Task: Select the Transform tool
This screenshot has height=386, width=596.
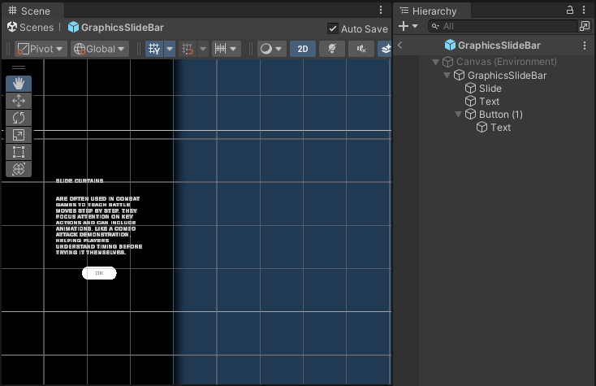Action: (x=19, y=169)
